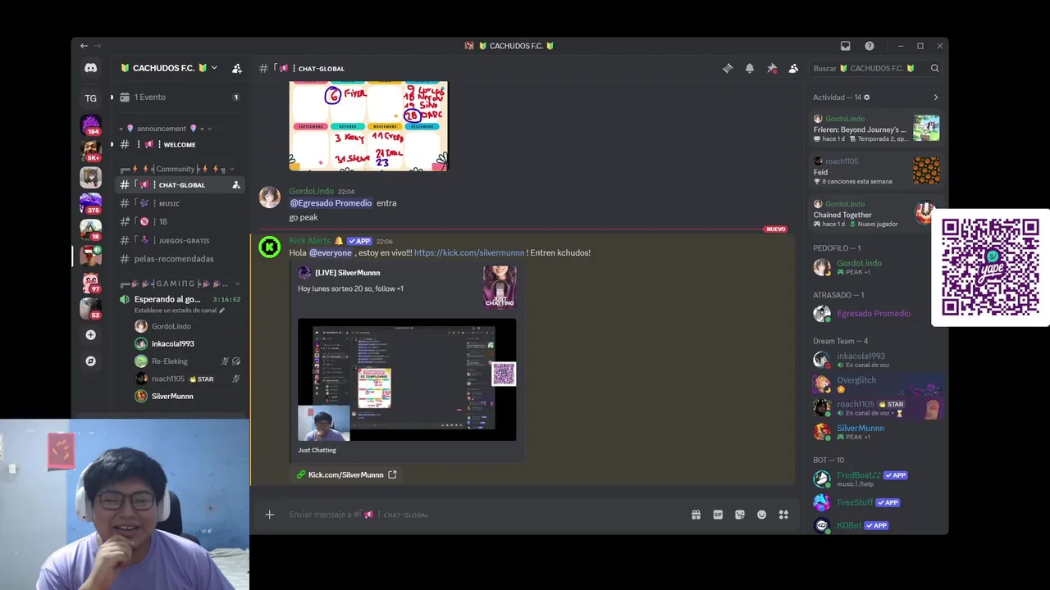Open kick.com/silvermunnn link in message

point(468,253)
